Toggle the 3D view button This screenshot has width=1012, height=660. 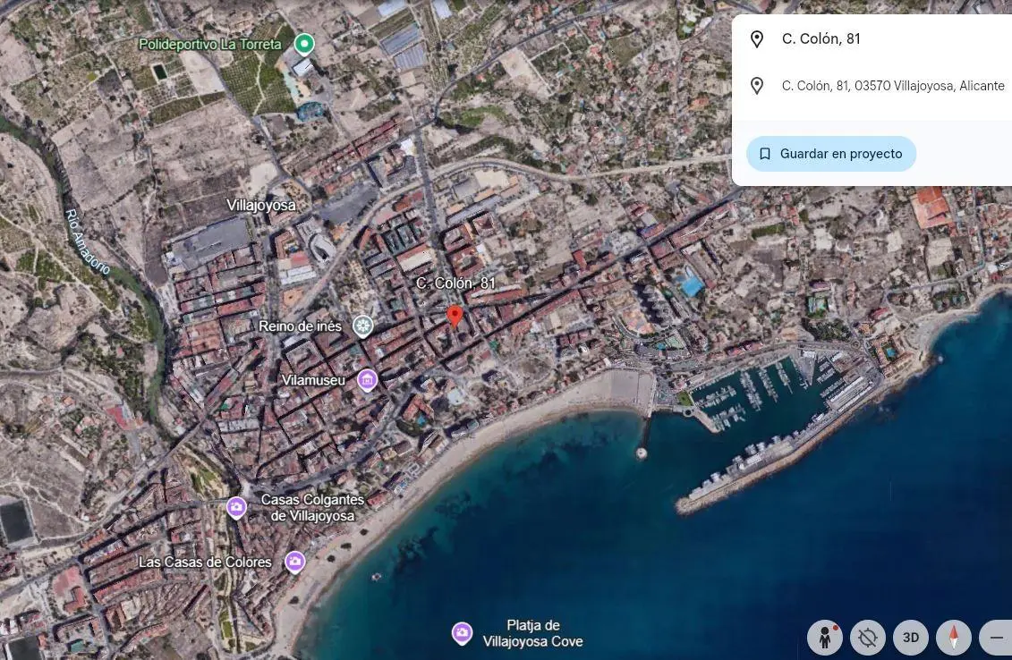click(x=910, y=638)
